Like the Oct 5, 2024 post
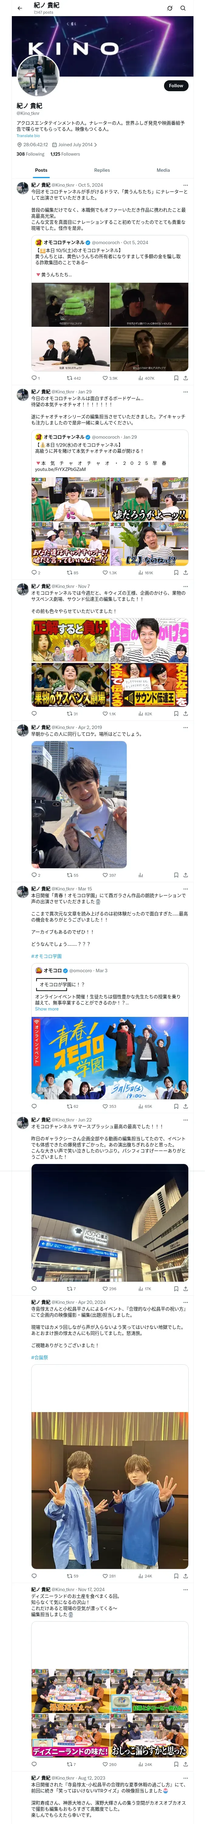Viewport: 205px width, 1824px height. 110,378
